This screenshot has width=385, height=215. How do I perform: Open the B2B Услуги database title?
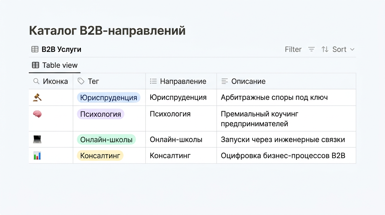click(61, 49)
